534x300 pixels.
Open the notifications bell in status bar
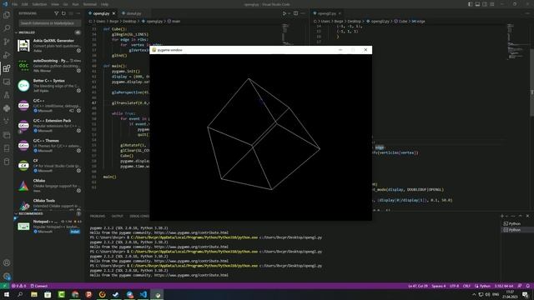tap(528, 286)
